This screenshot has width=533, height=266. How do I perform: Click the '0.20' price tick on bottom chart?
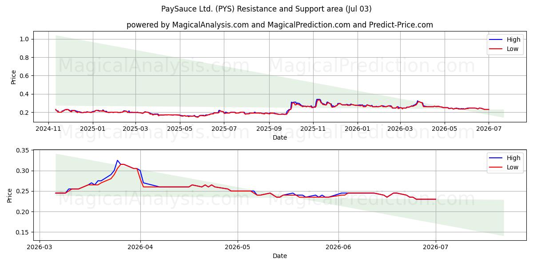[22, 212]
